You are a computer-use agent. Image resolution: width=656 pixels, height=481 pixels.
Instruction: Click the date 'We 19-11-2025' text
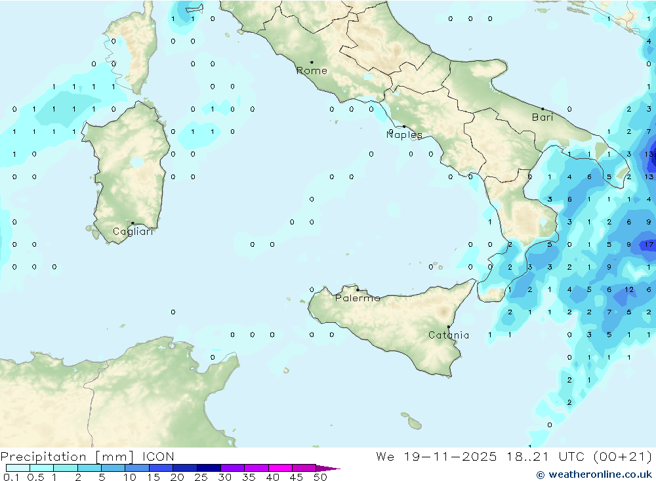tap(436, 456)
